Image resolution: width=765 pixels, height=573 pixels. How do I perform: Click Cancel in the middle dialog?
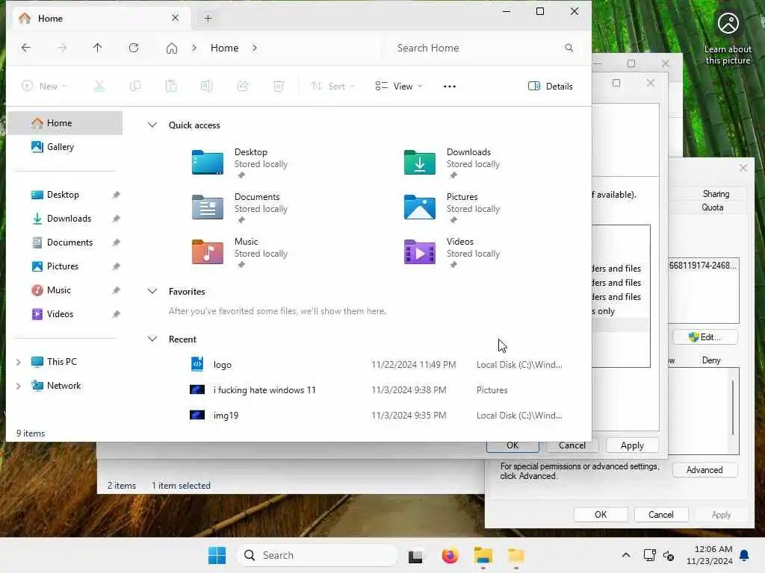(572, 445)
